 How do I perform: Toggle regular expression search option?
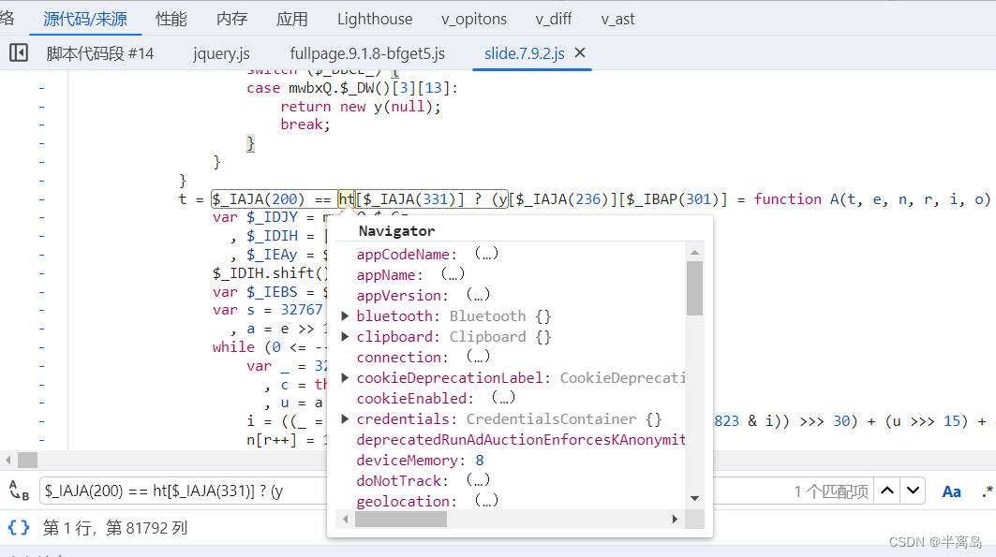[987, 491]
